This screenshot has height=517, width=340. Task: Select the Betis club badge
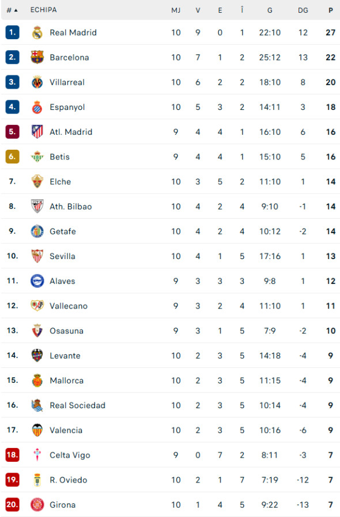coord(37,157)
